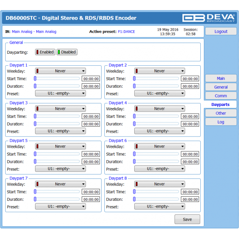The height and width of the screenshot is (239, 239).
Task: Click Daypart 8 Duration time field
Action: coord(190,200)
